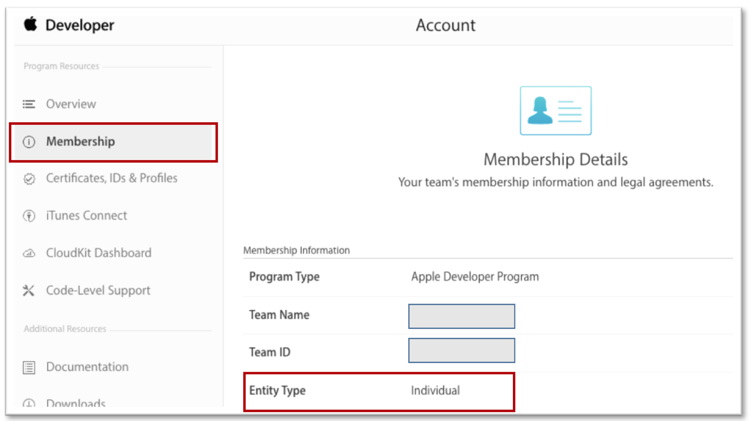Image resolution: width=751 pixels, height=421 pixels.
Task: Open CloudKit Dashboard text label
Action: click(98, 253)
